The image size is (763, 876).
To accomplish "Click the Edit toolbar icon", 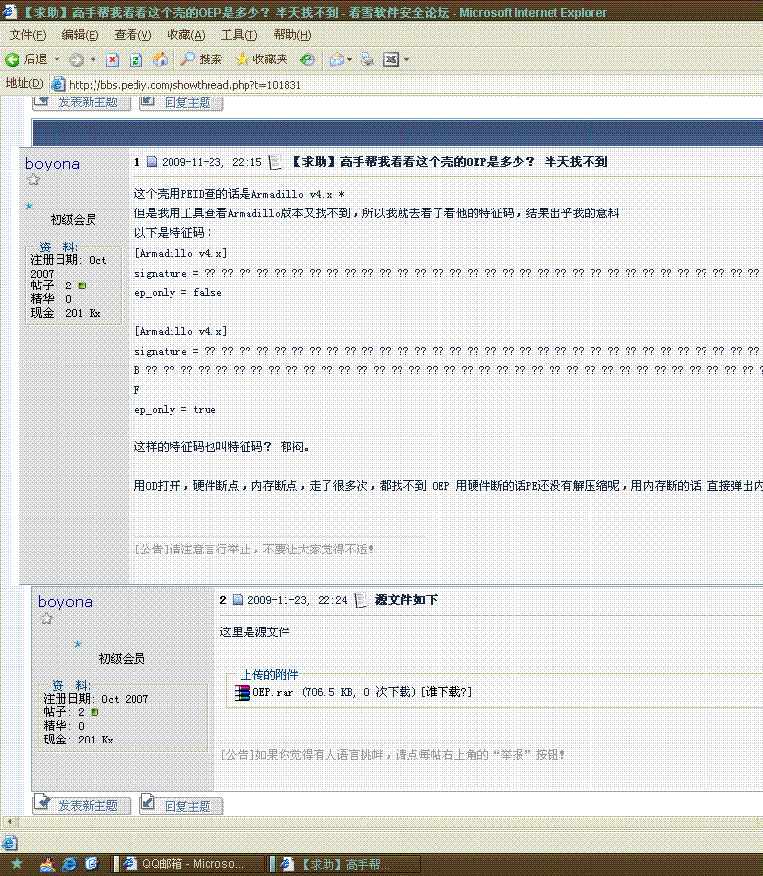I will 391,59.
